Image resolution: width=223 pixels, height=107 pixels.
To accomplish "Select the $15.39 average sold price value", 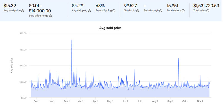I will (x=10, y=6).
